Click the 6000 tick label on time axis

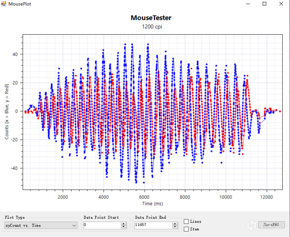pos(144,197)
